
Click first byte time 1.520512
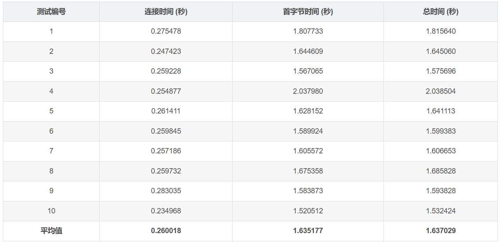point(308,211)
